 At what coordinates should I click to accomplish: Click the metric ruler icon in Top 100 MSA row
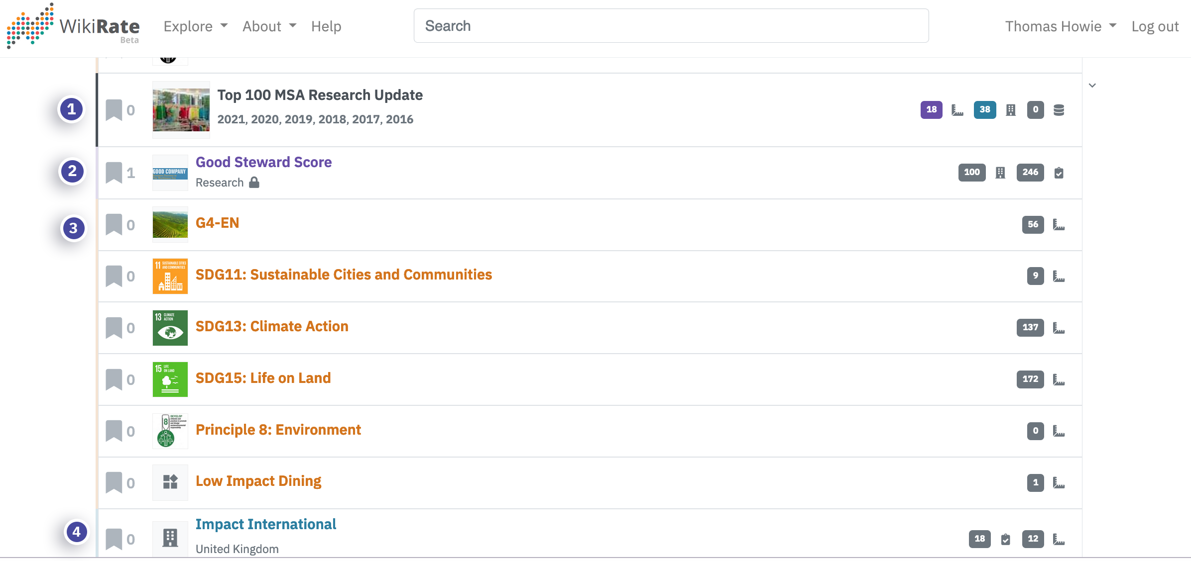957,110
